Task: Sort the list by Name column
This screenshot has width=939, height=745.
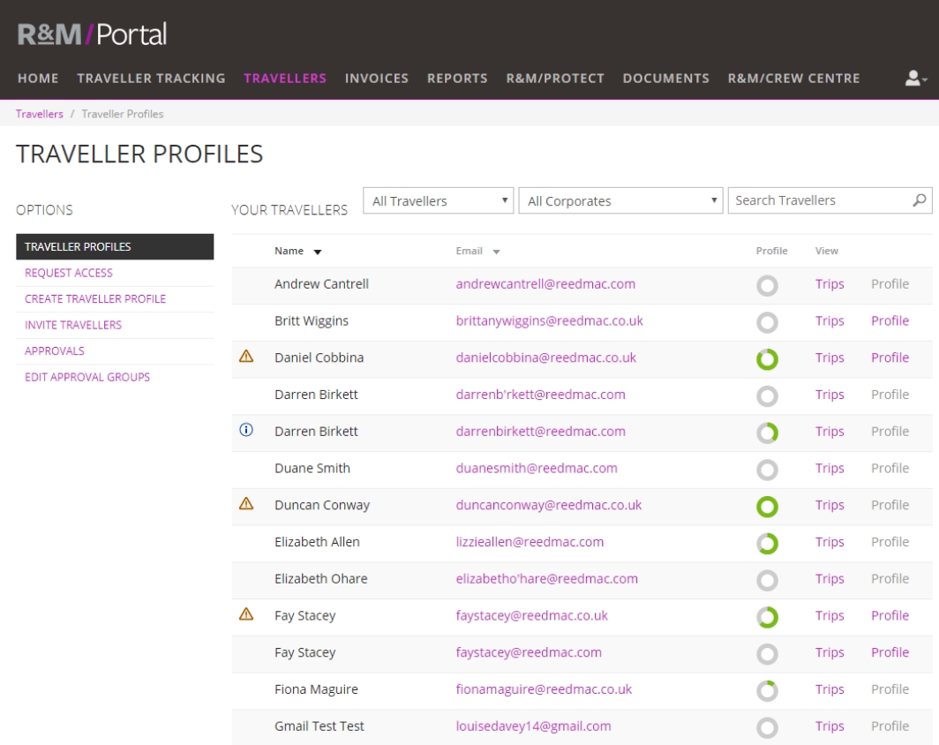Action: [x=297, y=251]
